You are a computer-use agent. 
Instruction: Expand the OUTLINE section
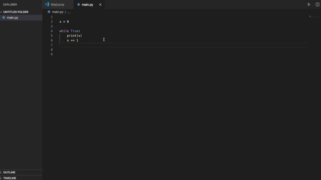[x=9, y=172]
